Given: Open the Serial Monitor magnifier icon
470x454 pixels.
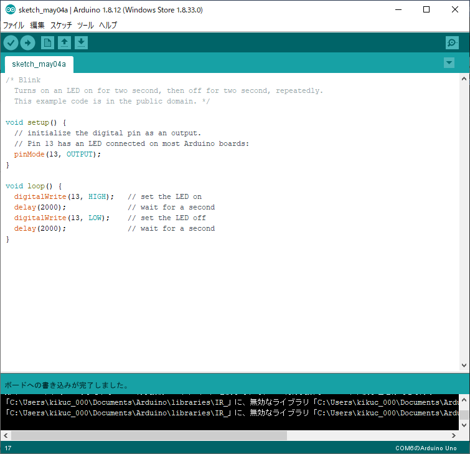Looking at the screenshot, I should (453, 42).
